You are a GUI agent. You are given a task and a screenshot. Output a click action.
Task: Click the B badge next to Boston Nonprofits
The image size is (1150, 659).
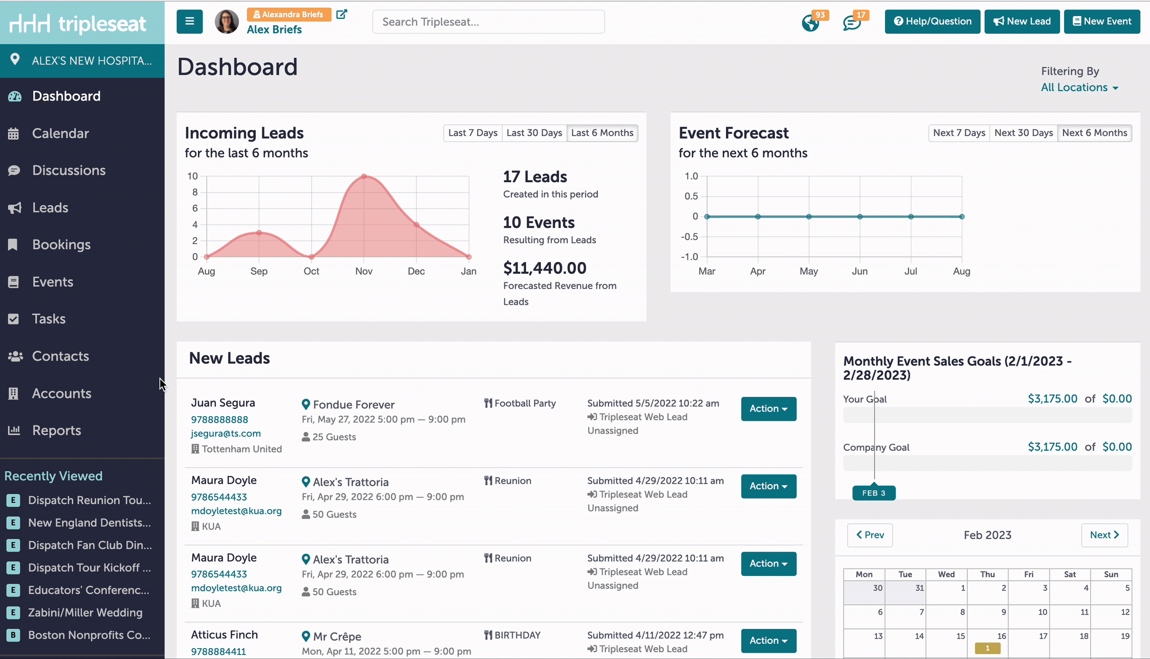(13, 635)
